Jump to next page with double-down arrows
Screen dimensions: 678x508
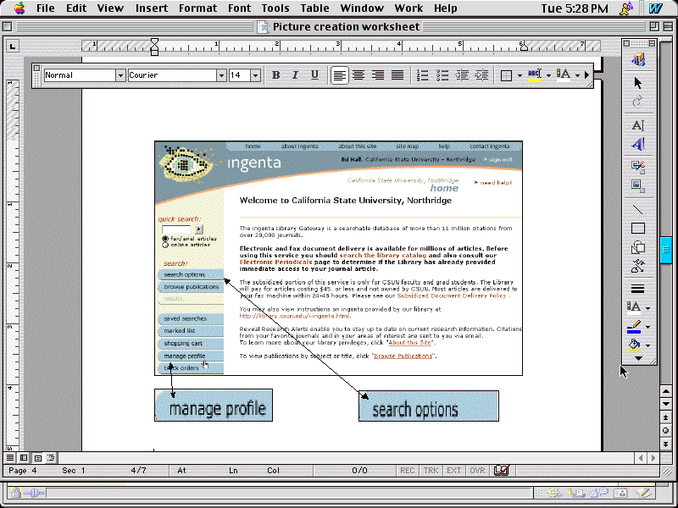pos(666,444)
